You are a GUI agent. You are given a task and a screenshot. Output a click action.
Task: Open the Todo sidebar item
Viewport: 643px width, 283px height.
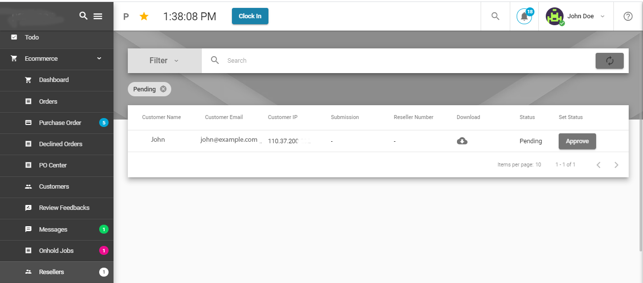coord(32,38)
